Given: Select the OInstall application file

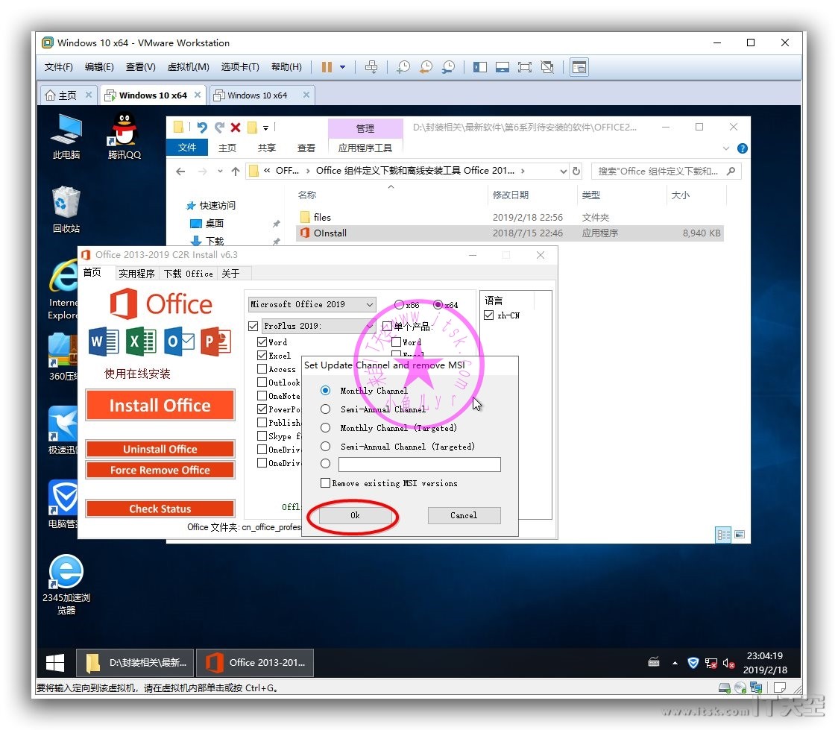Looking at the screenshot, I should pos(510,233).
